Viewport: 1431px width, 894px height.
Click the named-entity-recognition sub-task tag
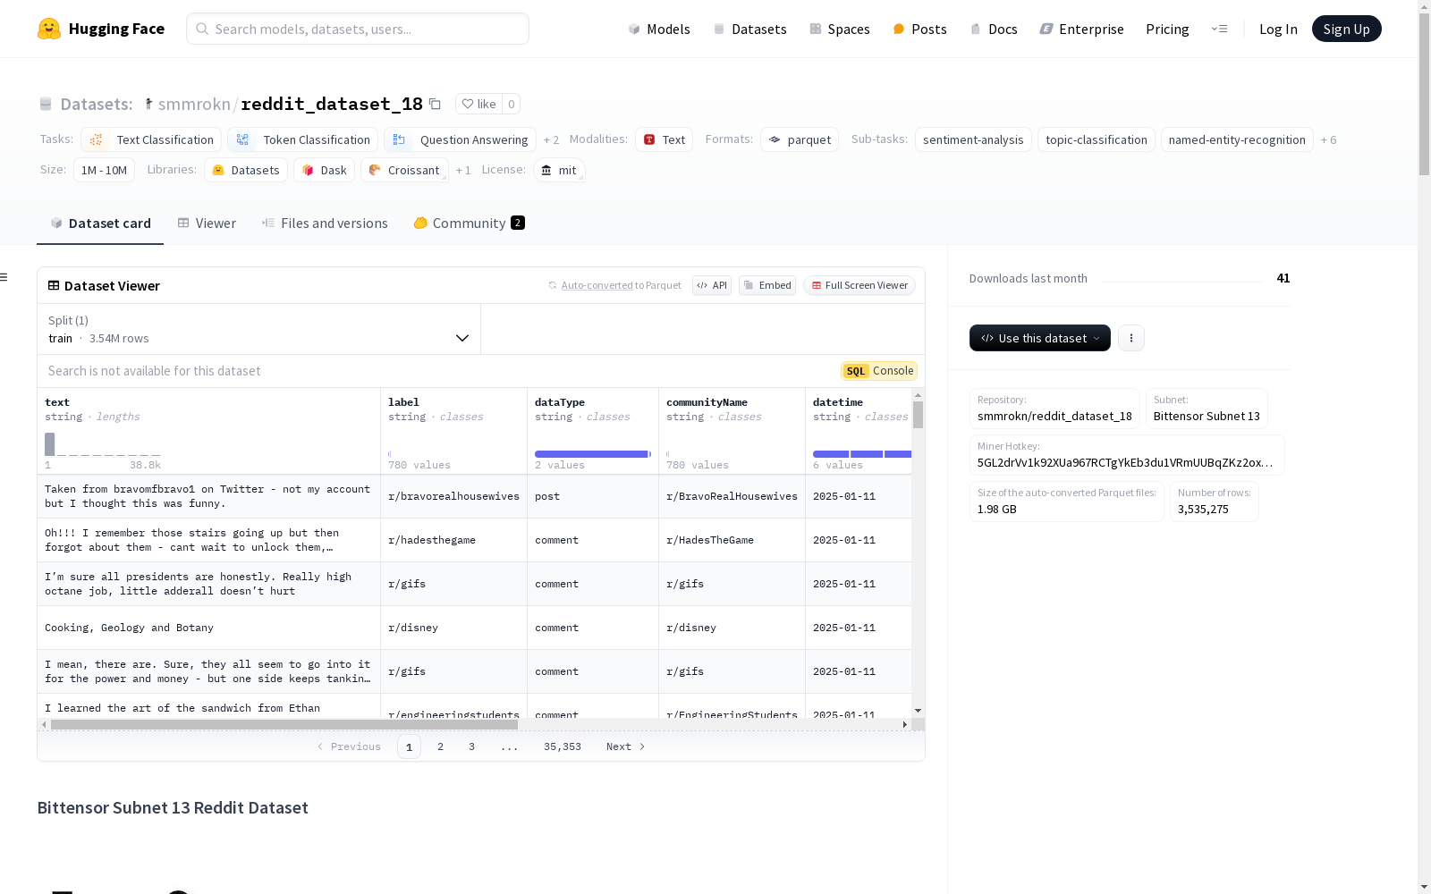1237,139
